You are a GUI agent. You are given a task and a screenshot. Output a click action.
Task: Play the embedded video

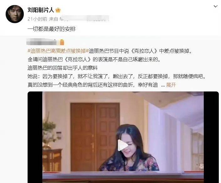point(123,145)
